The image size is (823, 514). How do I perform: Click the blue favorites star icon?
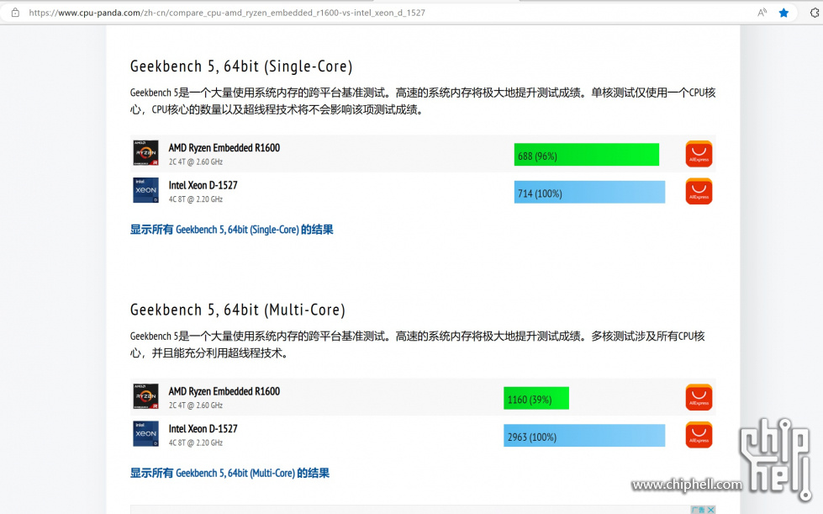click(x=783, y=13)
